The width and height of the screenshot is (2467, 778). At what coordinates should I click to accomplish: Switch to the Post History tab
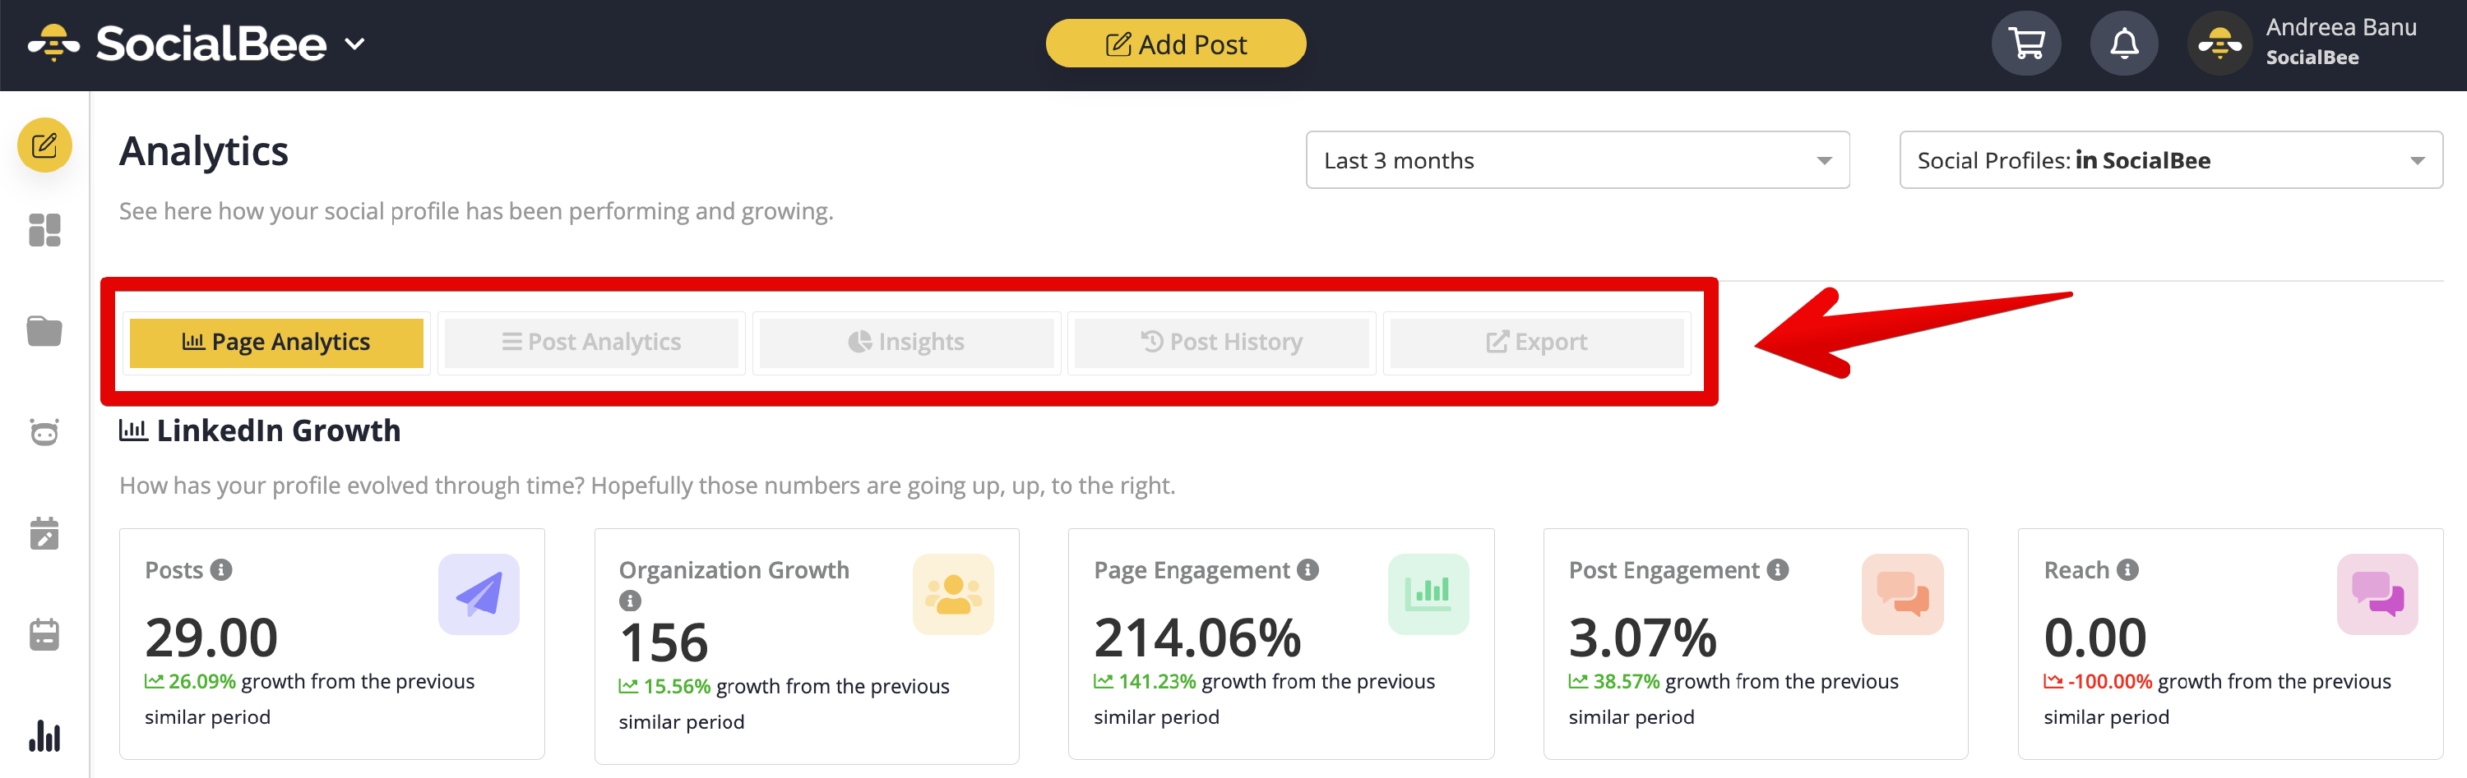click(x=1221, y=343)
